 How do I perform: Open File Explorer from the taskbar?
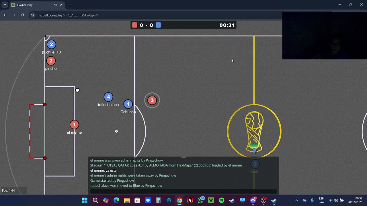pos(127,200)
